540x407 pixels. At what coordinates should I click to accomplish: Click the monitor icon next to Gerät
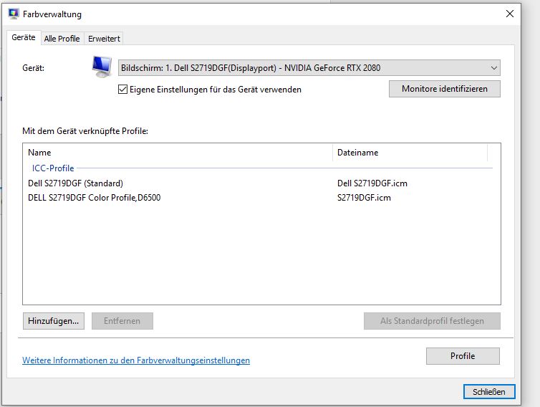coord(102,67)
